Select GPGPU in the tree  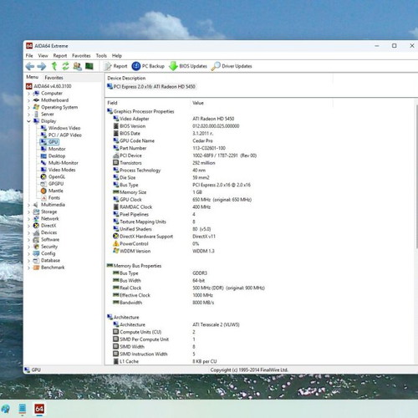(52, 184)
